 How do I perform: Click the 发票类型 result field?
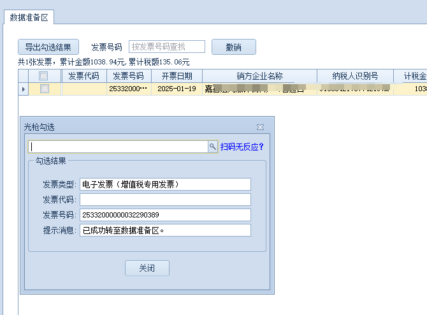(165, 184)
